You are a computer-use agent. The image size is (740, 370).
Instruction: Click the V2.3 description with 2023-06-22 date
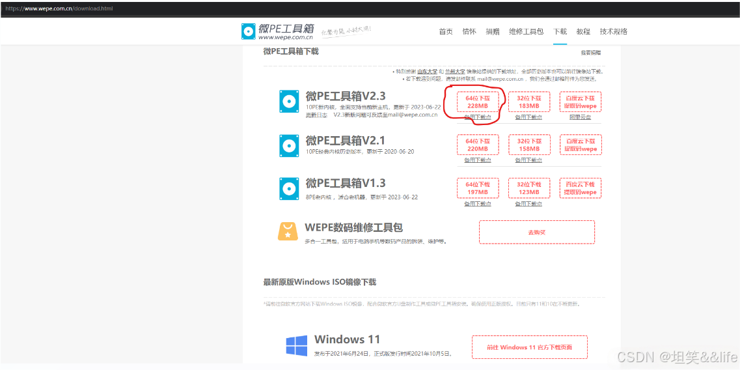(373, 107)
